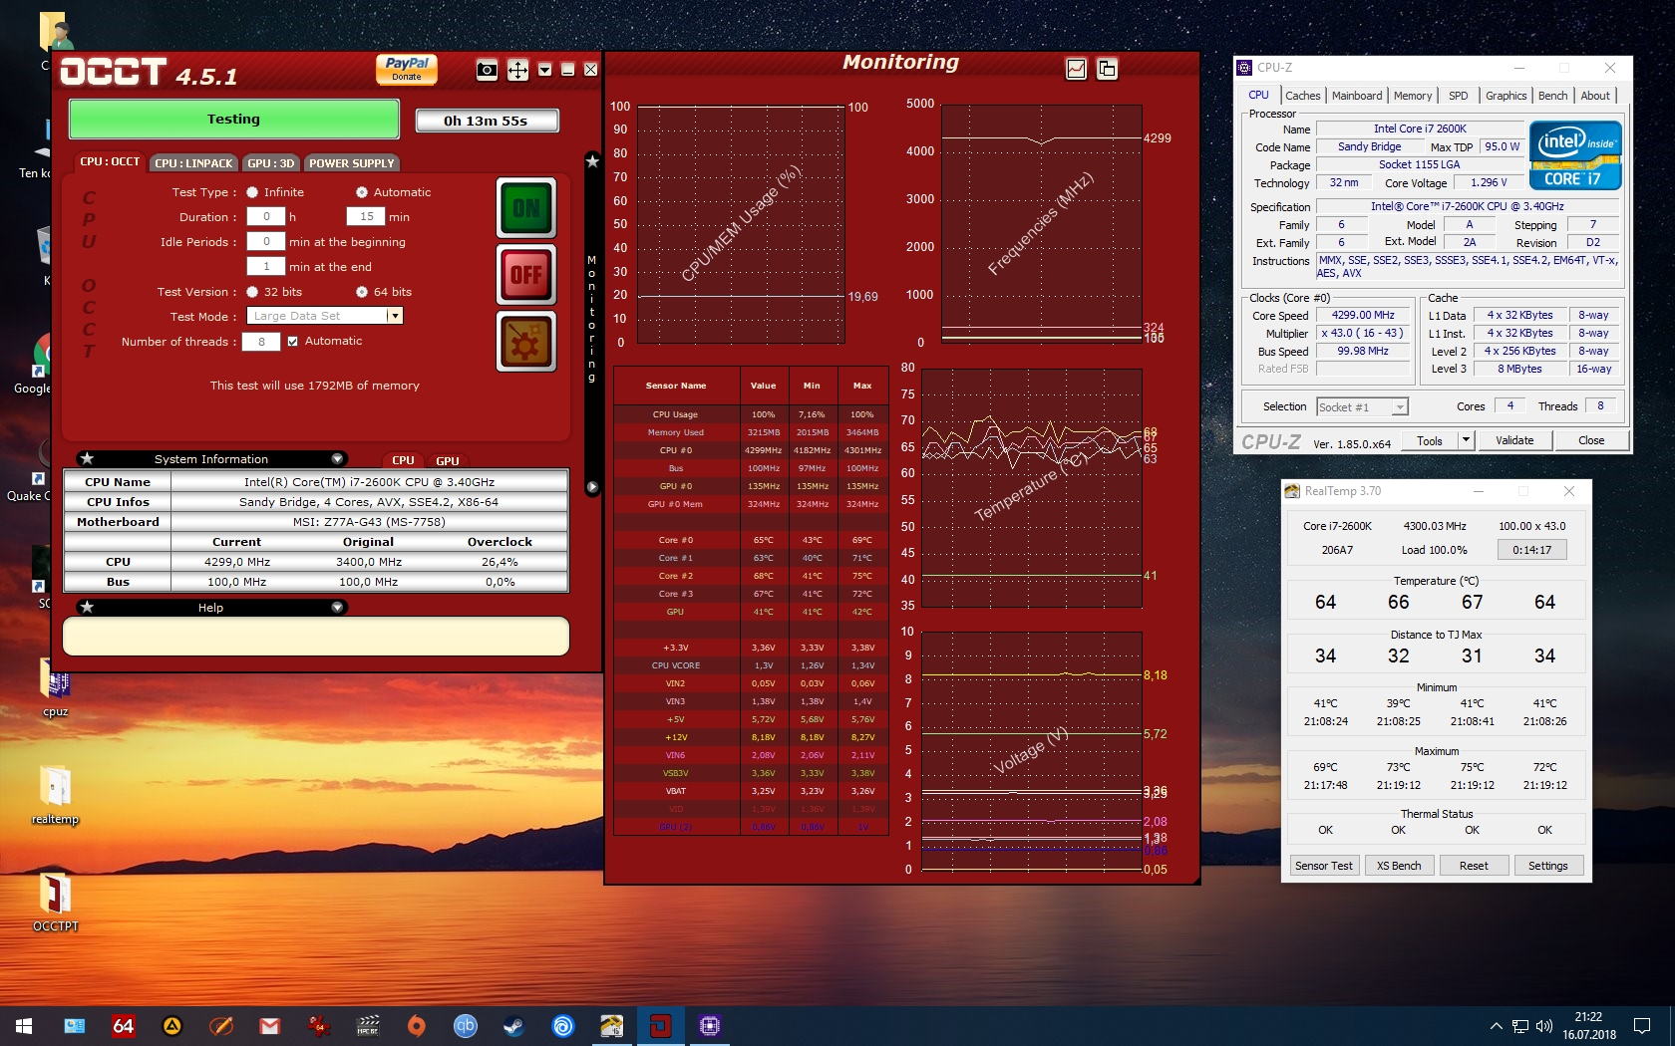Choose 32 bits test version
Screen dimensions: 1675x1046
point(252,292)
